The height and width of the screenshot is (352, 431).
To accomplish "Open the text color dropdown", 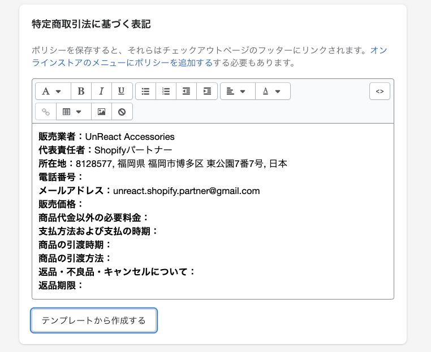I will (x=273, y=91).
